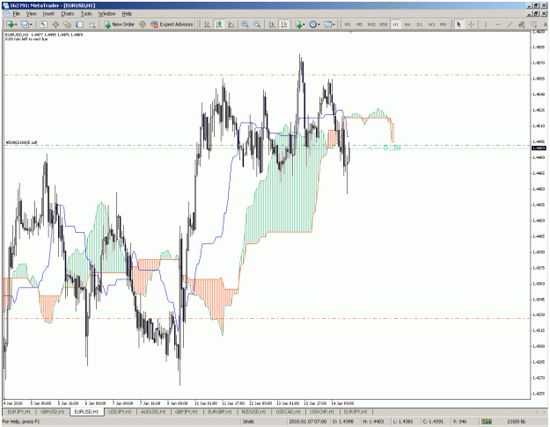Open the Periods clock icon
Viewport: 550px width, 427px height.
click(x=312, y=25)
